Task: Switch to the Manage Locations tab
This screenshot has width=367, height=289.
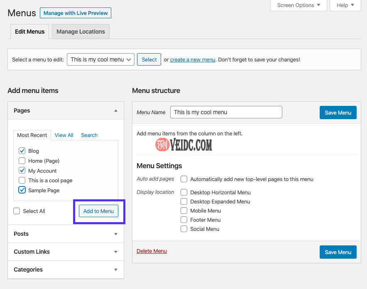Action: [81, 32]
